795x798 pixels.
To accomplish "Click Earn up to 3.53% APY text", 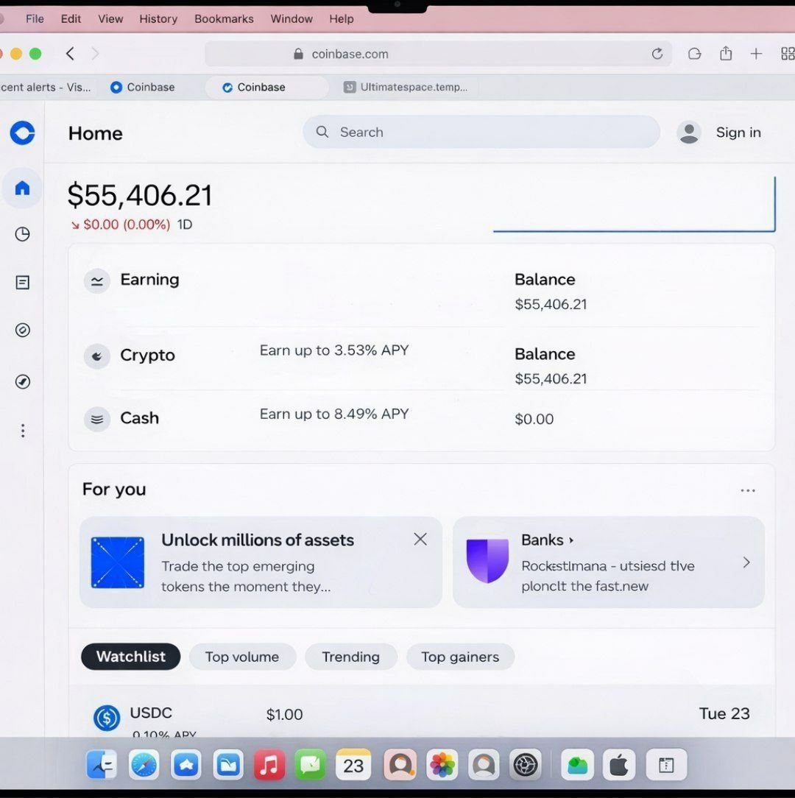I will coord(334,350).
